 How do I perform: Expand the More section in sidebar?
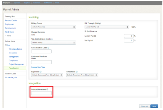8,36
